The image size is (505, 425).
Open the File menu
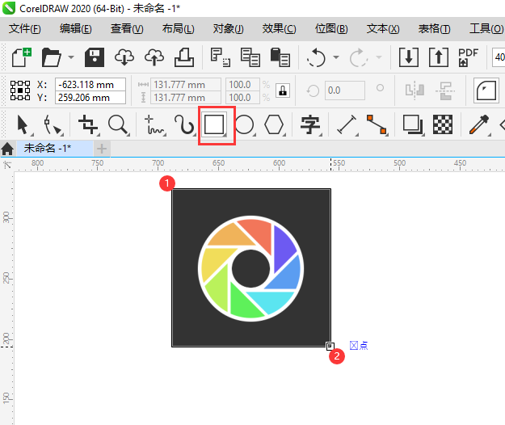point(25,28)
